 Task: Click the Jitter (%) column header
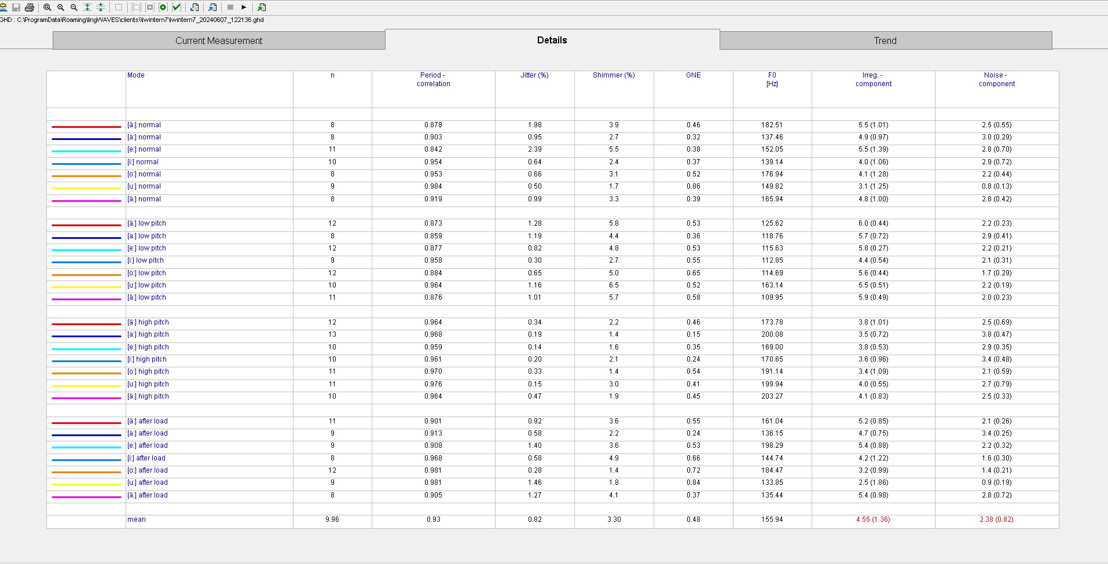534,75
